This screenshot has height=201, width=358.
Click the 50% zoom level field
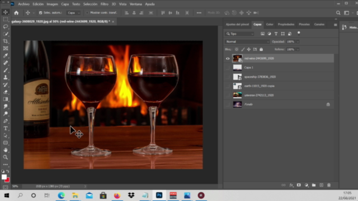pos(15,186)
